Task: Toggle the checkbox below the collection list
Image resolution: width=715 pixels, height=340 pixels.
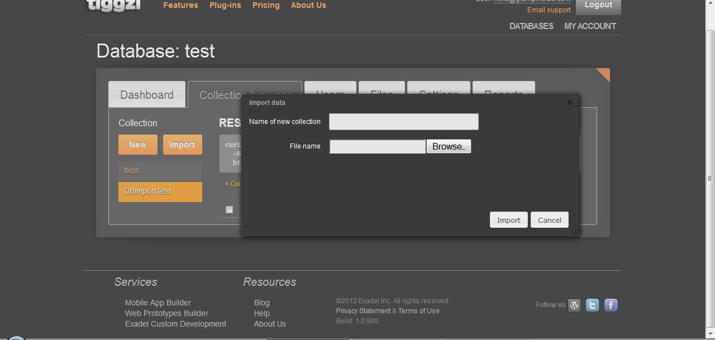Action: (229, 210)
